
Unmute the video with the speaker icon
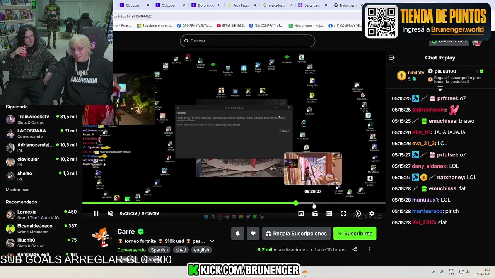coord(110,214)
